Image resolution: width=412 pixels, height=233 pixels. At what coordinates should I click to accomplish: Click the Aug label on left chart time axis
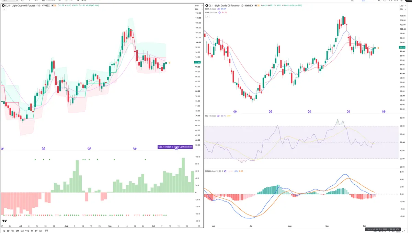tap(66, 226)
